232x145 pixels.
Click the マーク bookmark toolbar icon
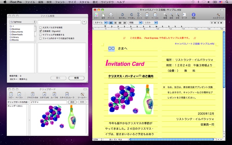(x=184, y=15)
